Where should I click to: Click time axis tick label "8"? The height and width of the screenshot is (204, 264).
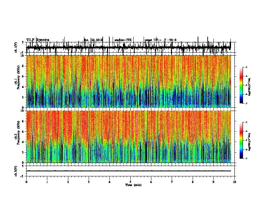coord(193,182)
